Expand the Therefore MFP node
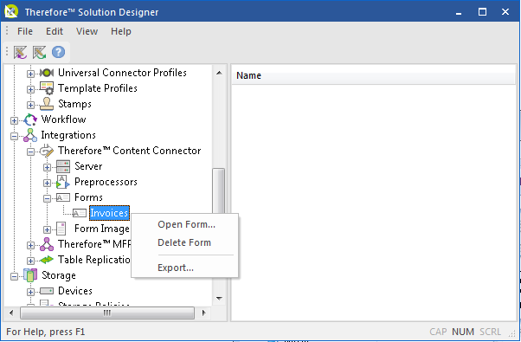Screen dimensions: 521x342 (30, 245)
